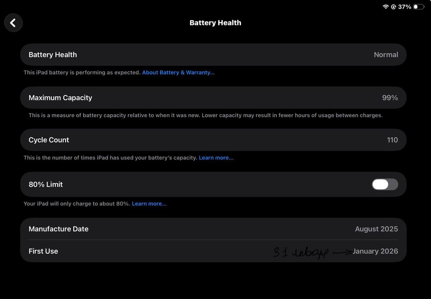This screenshot has width=431, height=299.
Task: Tap the August 2025 date value
Action: pos(376,229)
